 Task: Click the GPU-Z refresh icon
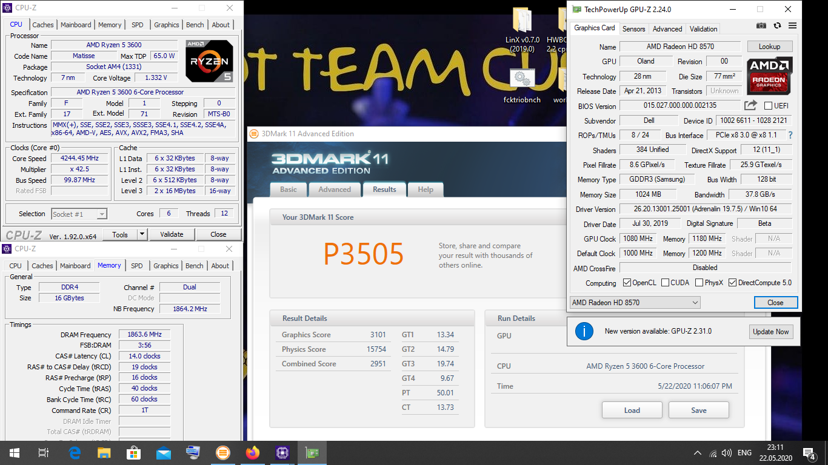[x=777, y=25]
